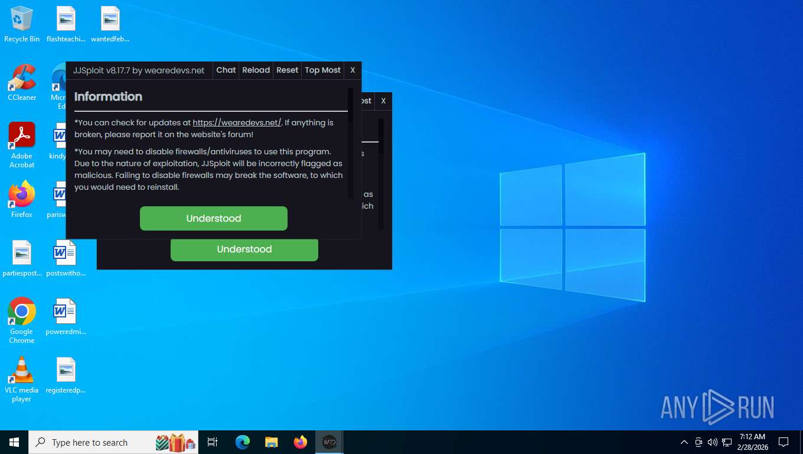Launch Google Chrome desktop shortcut
This screenshot has width=803, height=454.
(22, 320)
